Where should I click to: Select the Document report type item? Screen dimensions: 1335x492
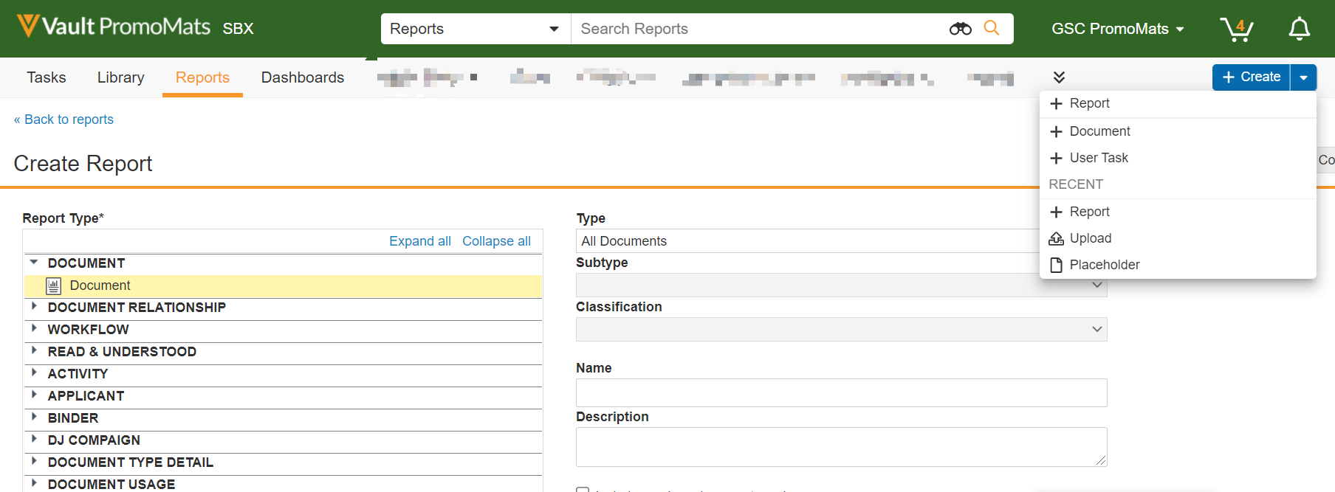point(100,285)
